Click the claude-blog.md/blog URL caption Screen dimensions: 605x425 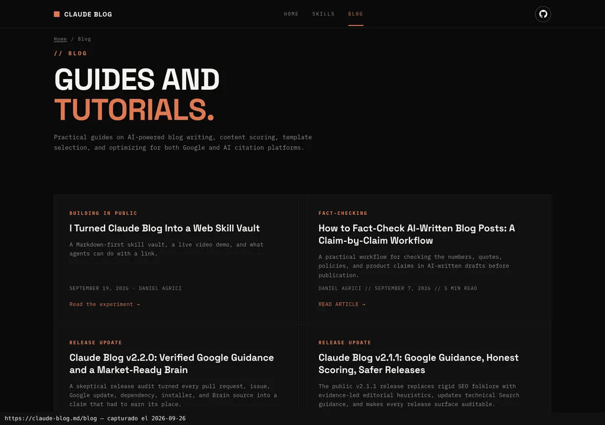tap(95, 419)
